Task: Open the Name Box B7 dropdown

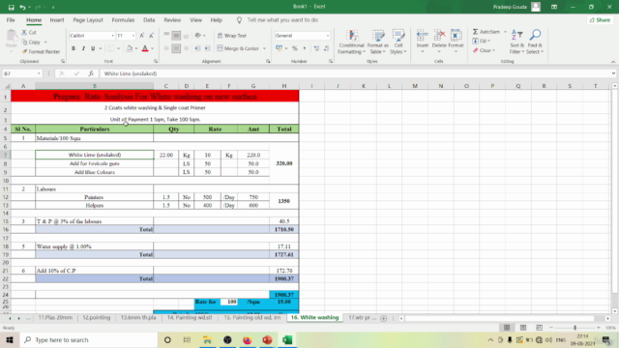Action: (39, 73)
